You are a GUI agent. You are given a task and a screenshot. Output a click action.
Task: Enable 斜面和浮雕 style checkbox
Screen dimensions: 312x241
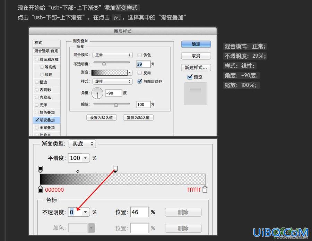point(37,59)
